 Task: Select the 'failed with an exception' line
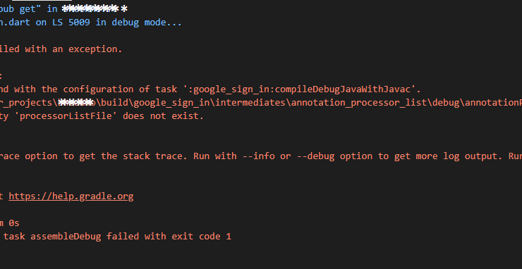61,49
